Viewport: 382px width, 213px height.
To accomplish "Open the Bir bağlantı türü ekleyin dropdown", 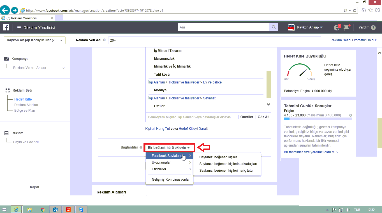I will [169, 147].
